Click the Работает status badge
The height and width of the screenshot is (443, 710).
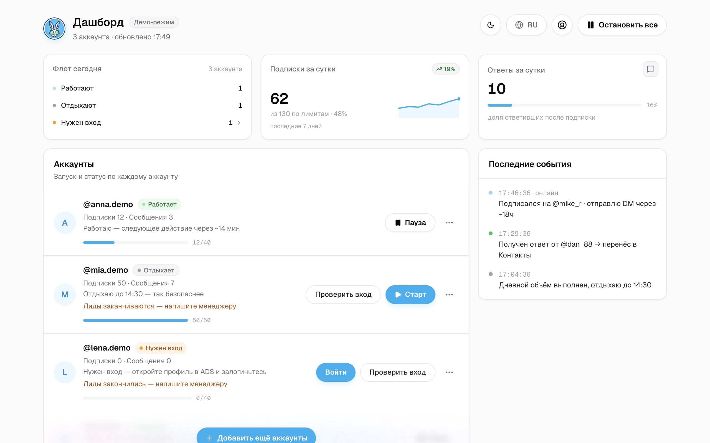[x=159, y=204]
